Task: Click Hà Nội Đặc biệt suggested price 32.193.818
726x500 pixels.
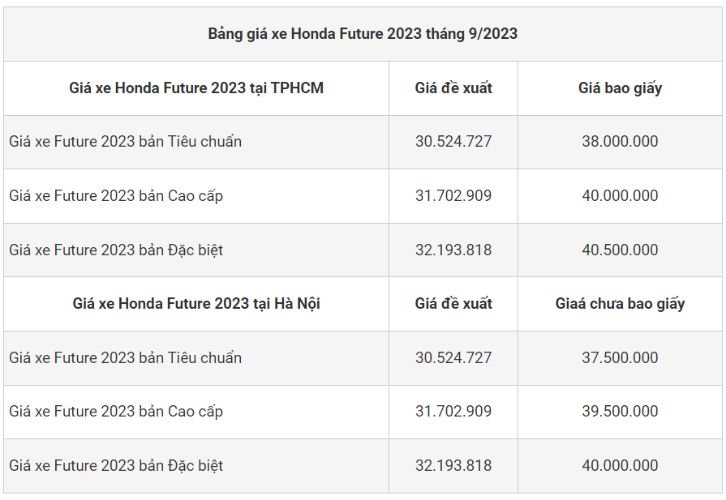Action: coord(453,466)
